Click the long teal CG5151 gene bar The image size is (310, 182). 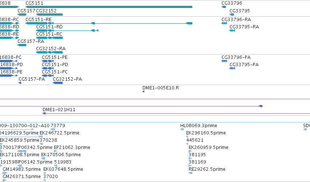point(109,7)
